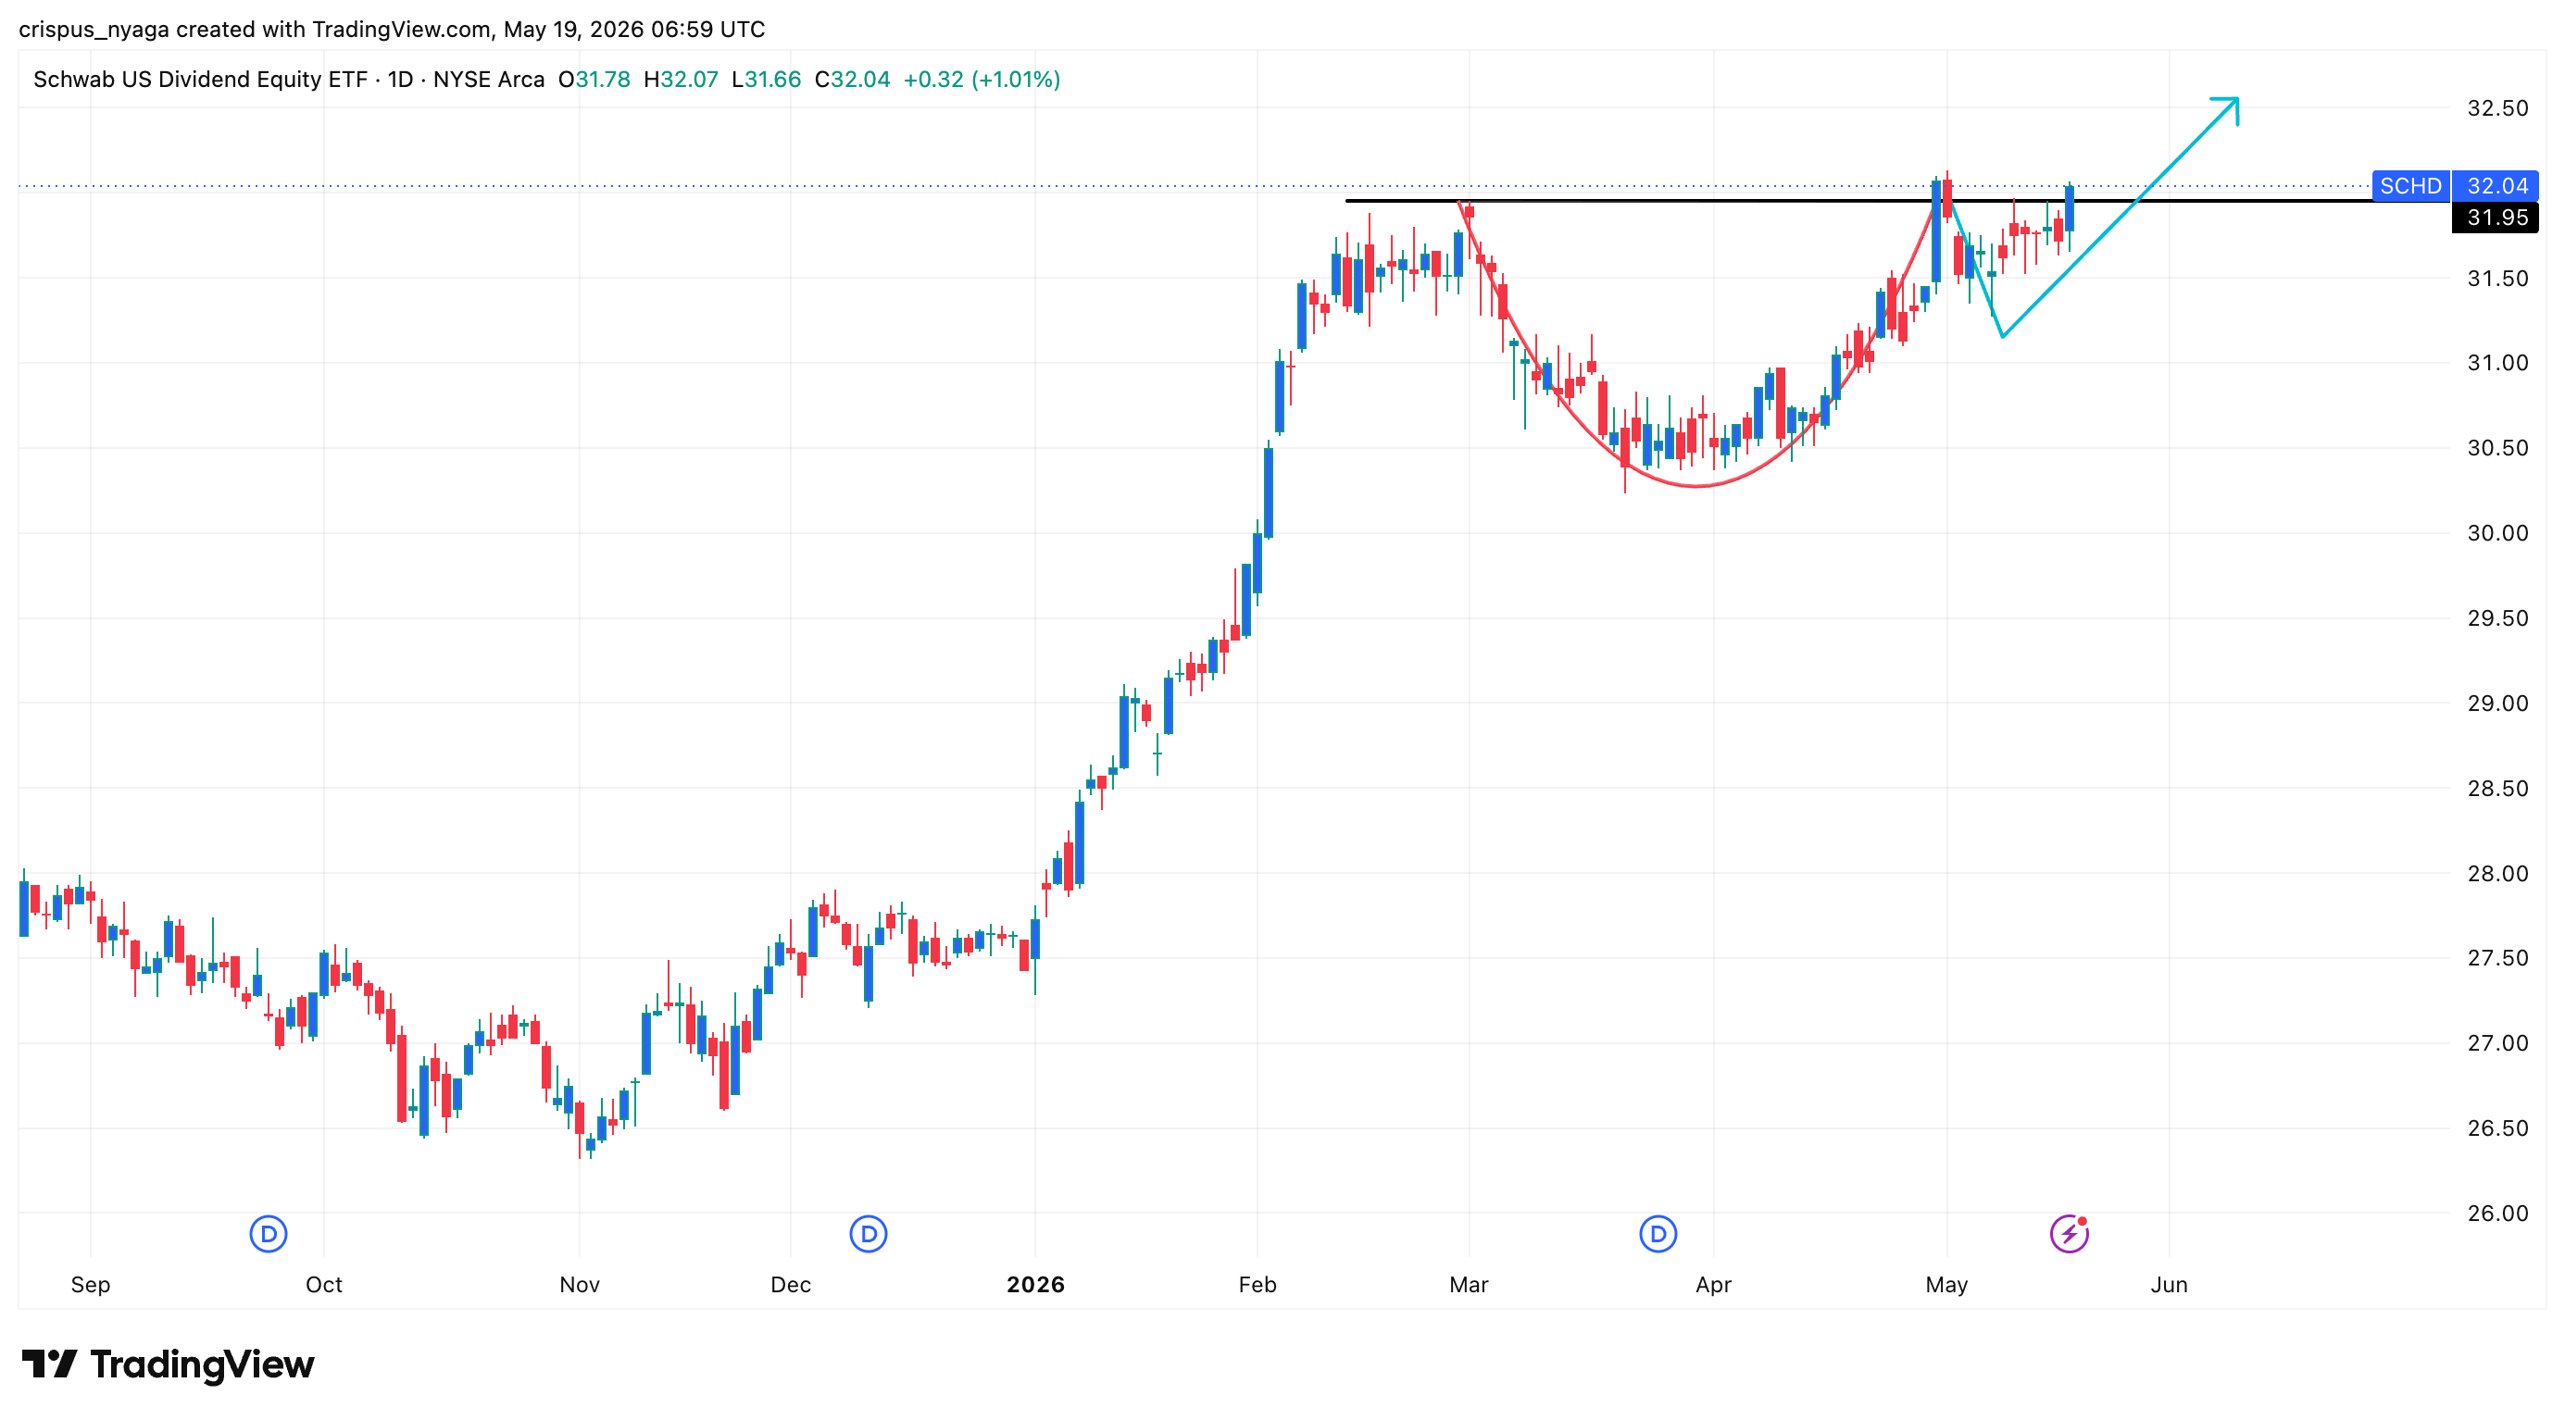Select the low value L31.66
Screen dimensions: 2565x1420
pos(767,80)
